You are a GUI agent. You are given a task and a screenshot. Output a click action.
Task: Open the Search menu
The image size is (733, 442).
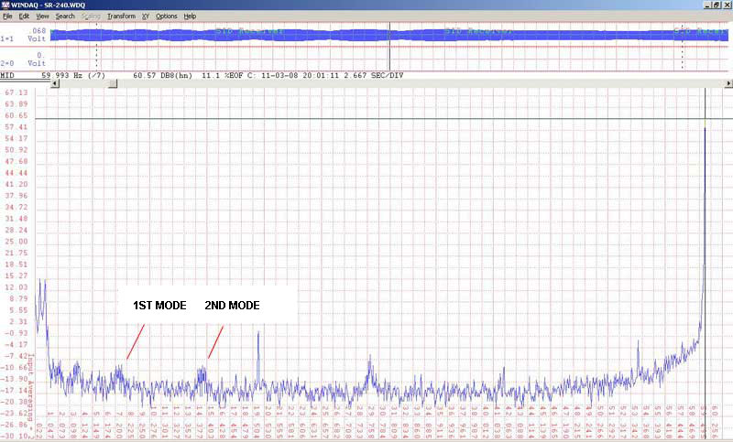[x=65, y=16]
